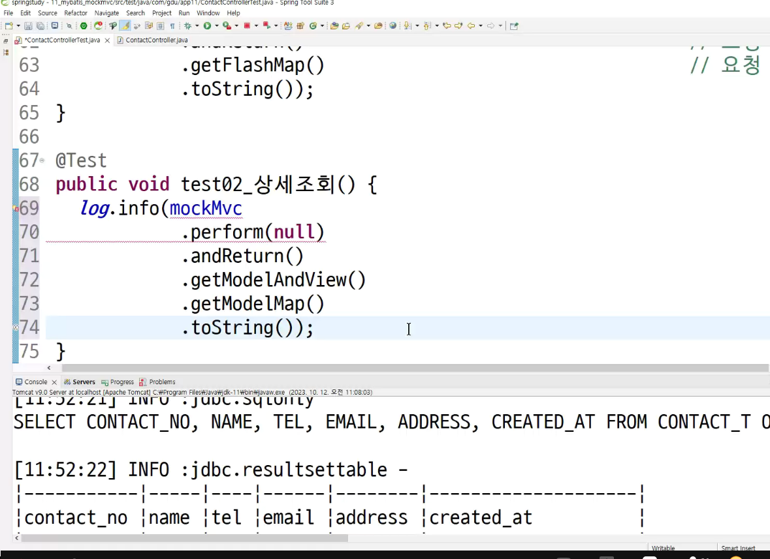The image size is (770, 559).
Task: Click the editor scroll-left arrow
Action: pyautogui.click(x=49, y=368)
